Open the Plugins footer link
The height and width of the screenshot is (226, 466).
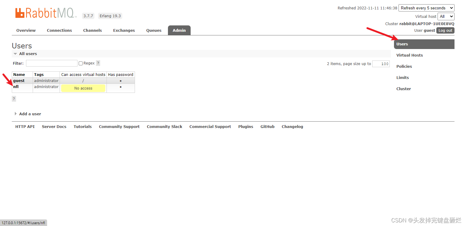click(246, 127)
